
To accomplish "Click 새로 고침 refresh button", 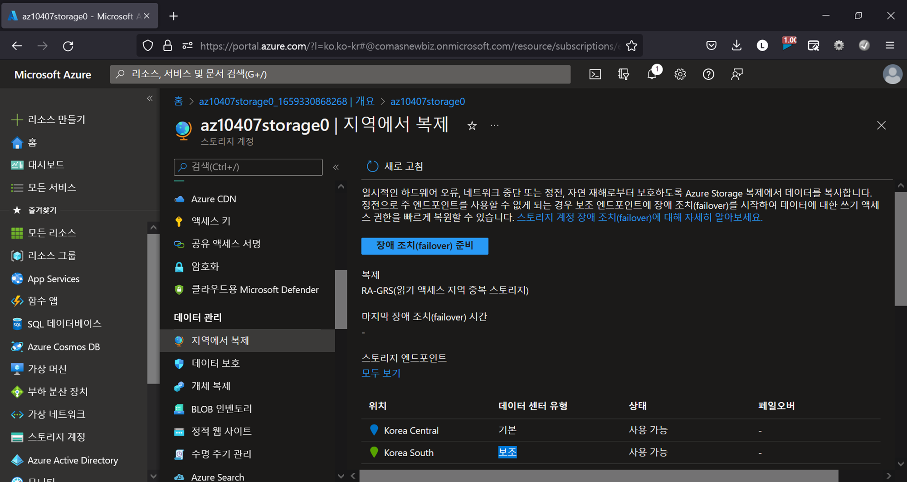I will click(395, 166).
